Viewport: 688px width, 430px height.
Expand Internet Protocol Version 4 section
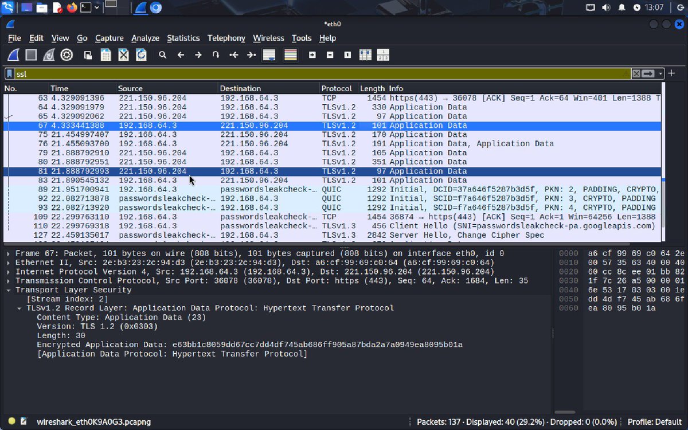pyautogui.click(x=9, y=272)
